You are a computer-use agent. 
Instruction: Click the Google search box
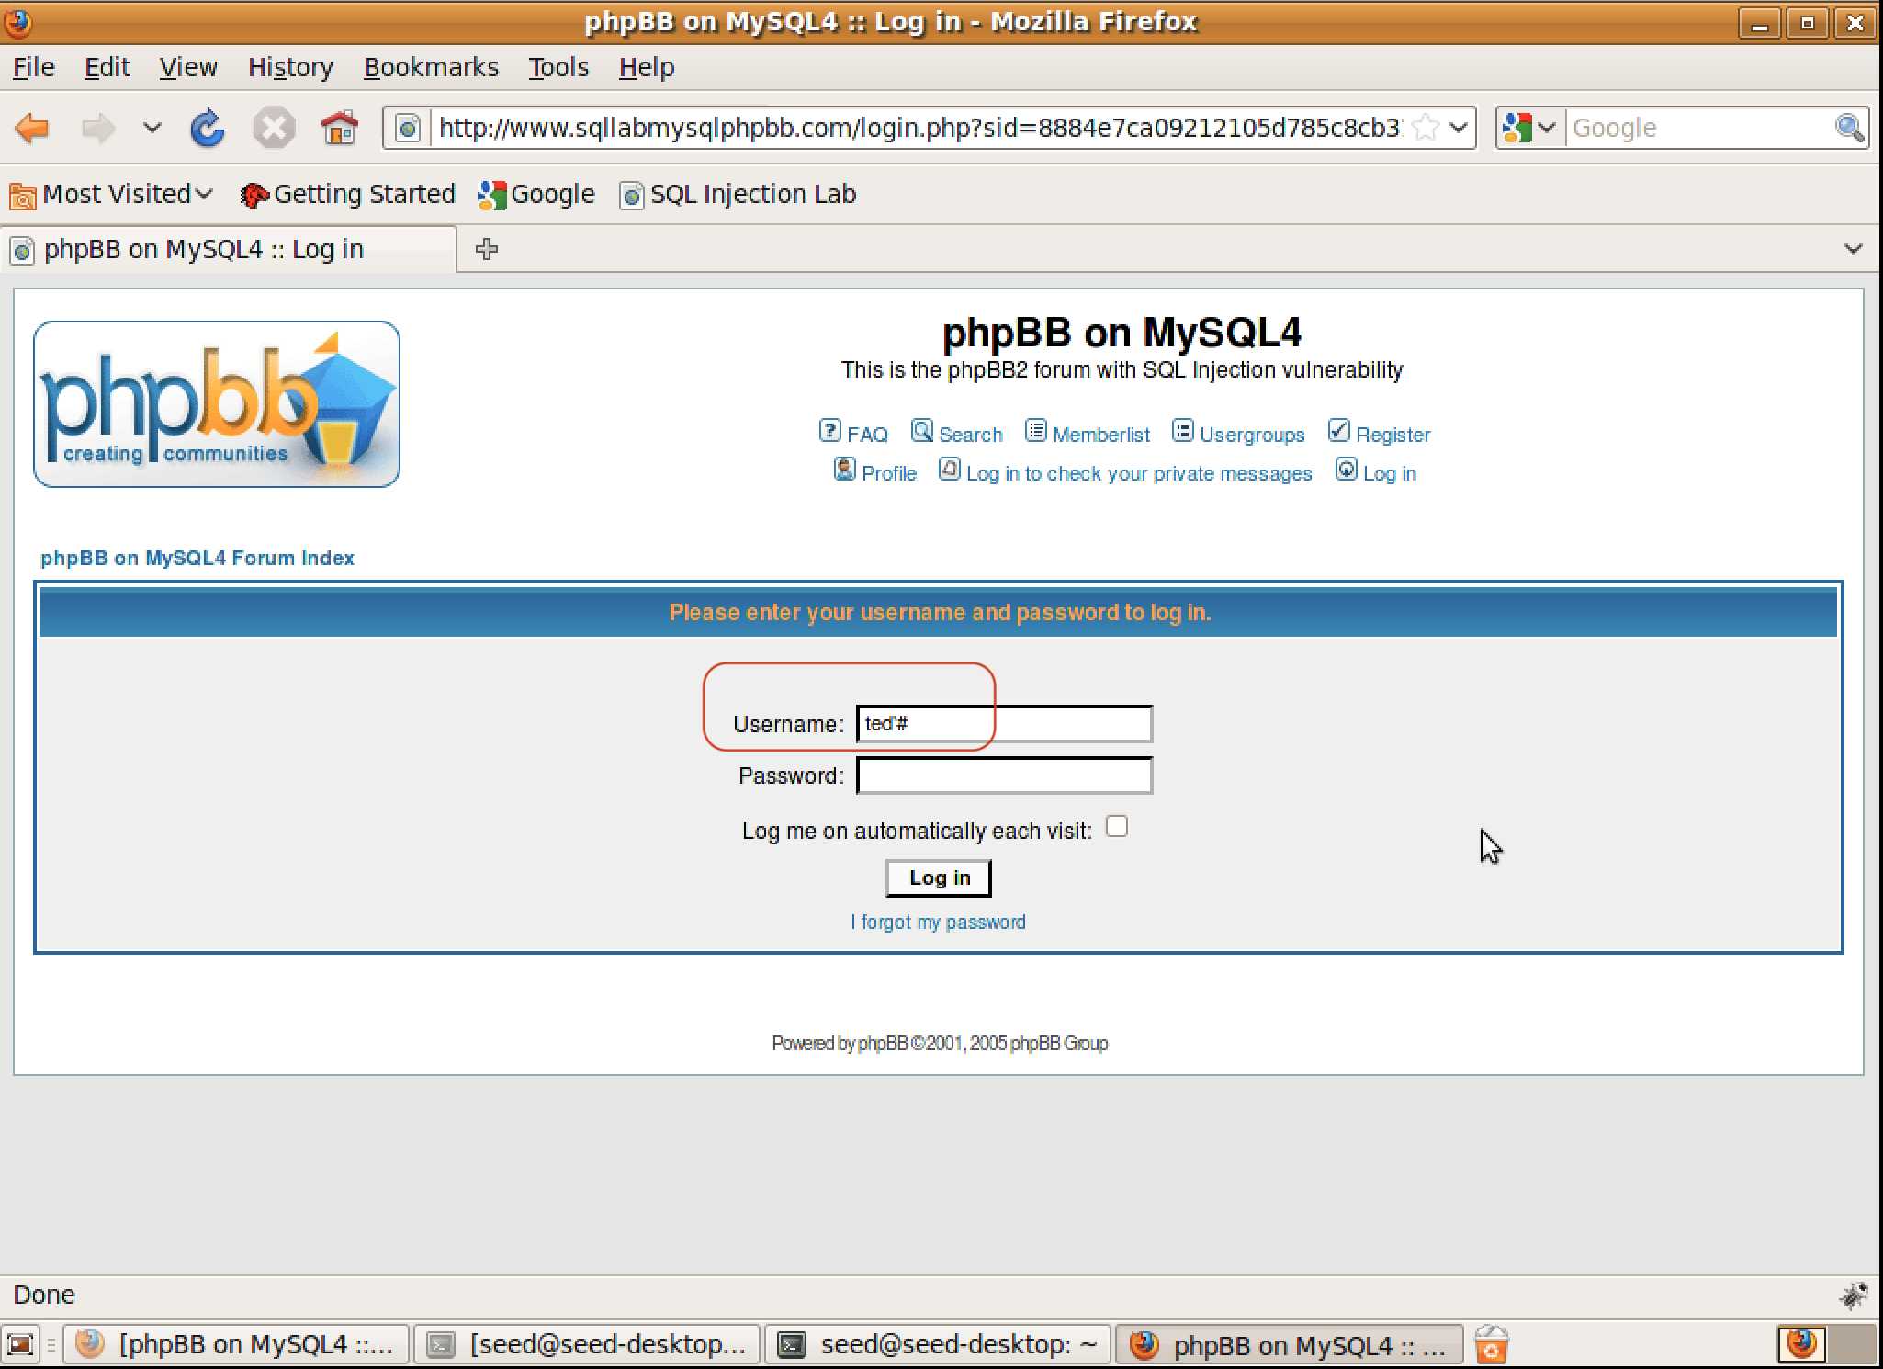(1699, 128)
